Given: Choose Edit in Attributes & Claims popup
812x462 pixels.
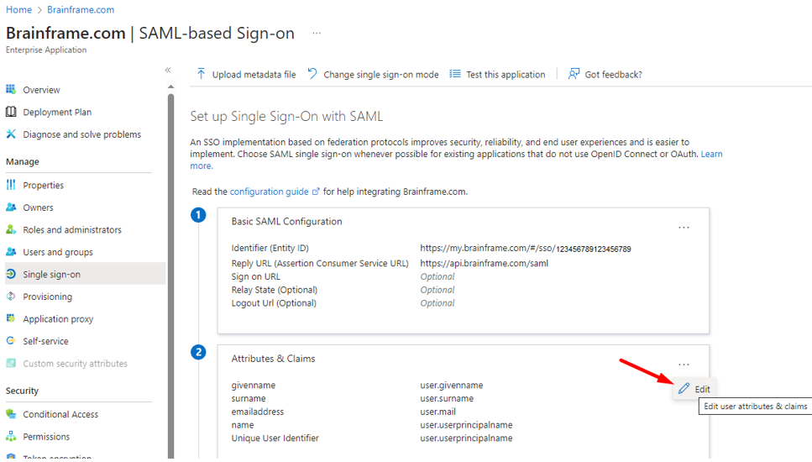Looking at the screenshot, I should (694, 389).
